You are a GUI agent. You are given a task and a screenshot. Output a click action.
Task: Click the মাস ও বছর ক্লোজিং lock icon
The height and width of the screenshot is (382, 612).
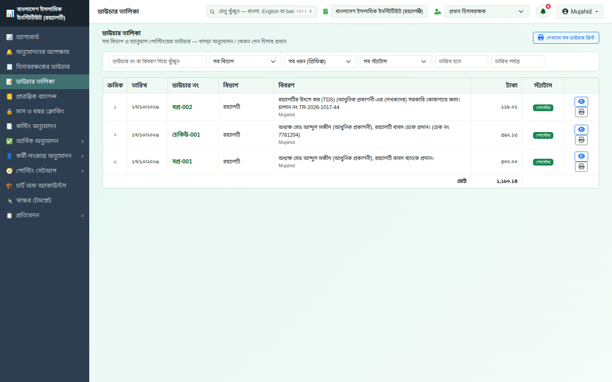9,112
